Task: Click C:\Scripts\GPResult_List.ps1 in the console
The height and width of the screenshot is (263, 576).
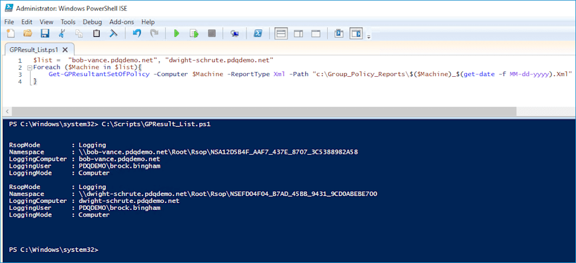Action: (x=156, y=125)
